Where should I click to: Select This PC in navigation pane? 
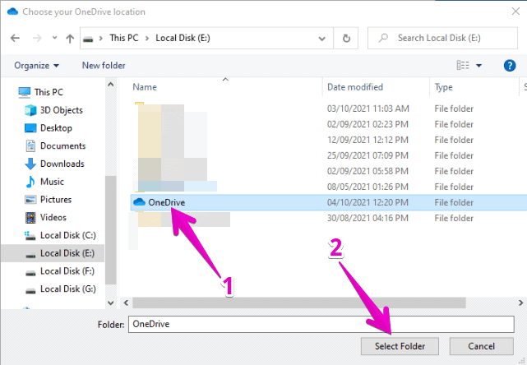tap(49, 92)
